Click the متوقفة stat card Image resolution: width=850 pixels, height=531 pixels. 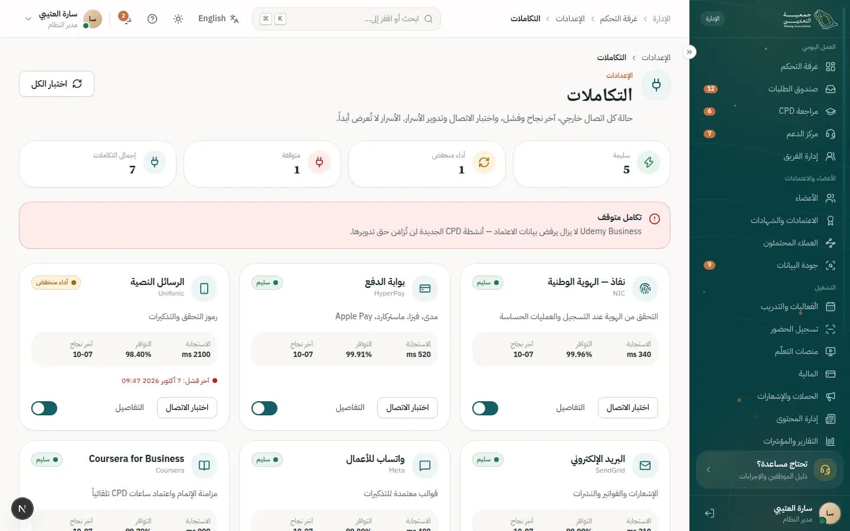[262, 164]
